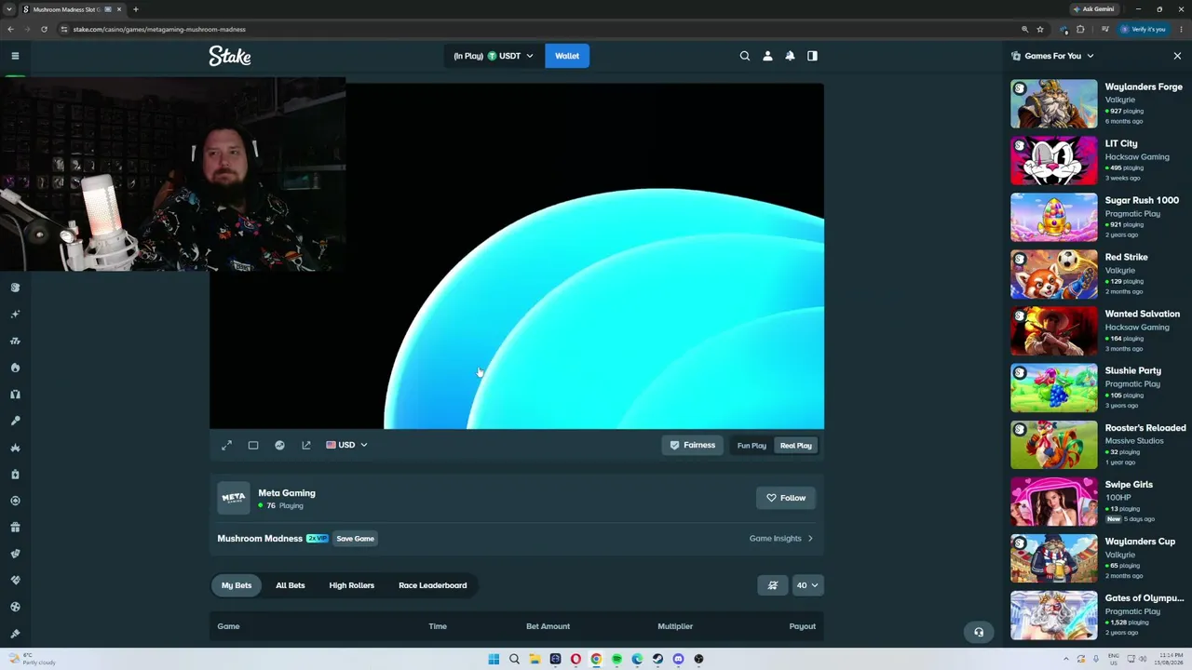Open sidebar slots 777 icon
1192x670 pixels.
click(x=15, y=342)
